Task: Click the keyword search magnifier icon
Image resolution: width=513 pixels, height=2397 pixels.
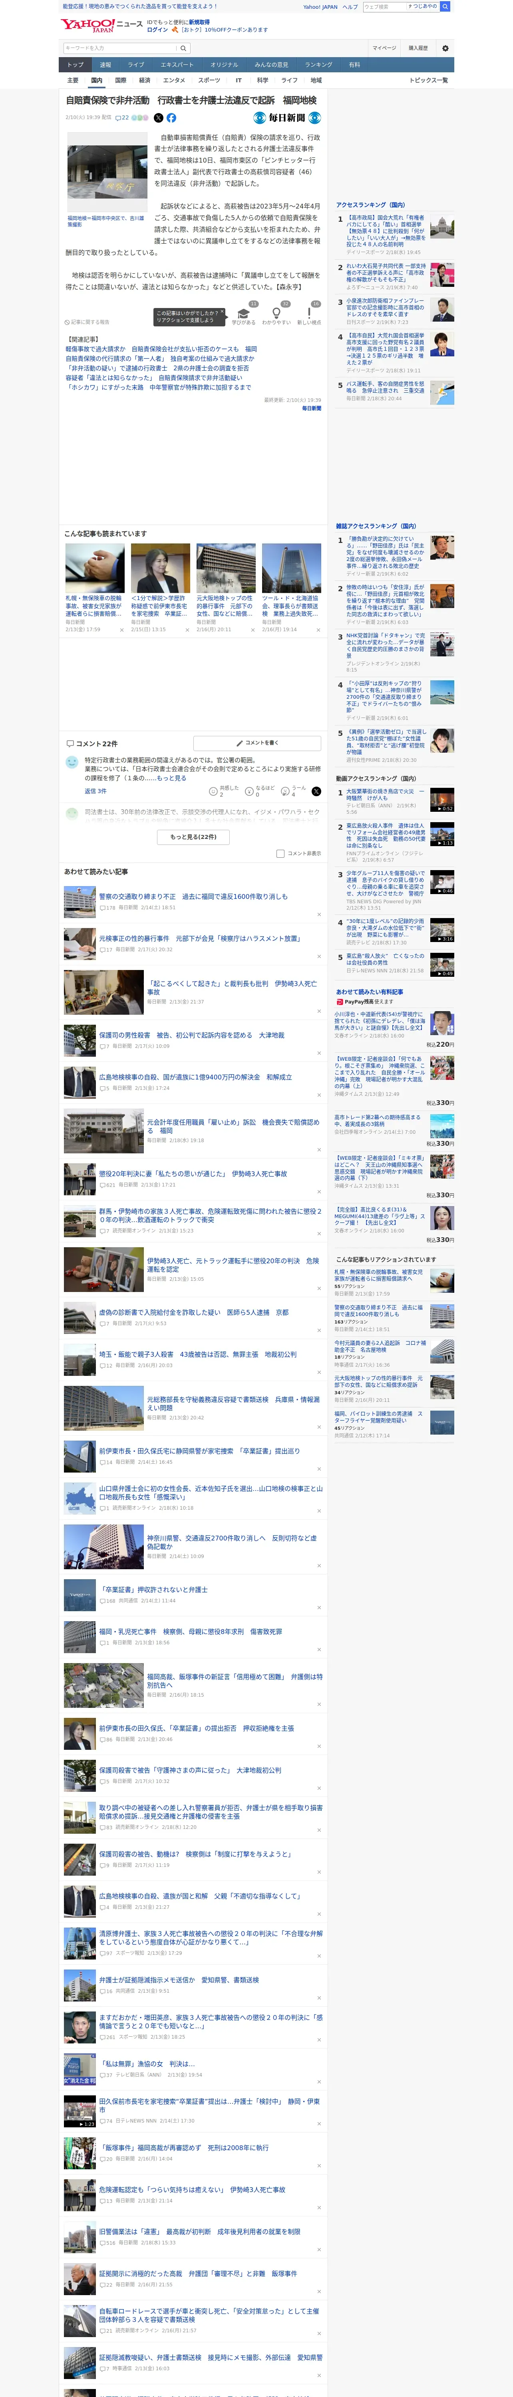Action: pyautogui.click(x=183, y=48)
